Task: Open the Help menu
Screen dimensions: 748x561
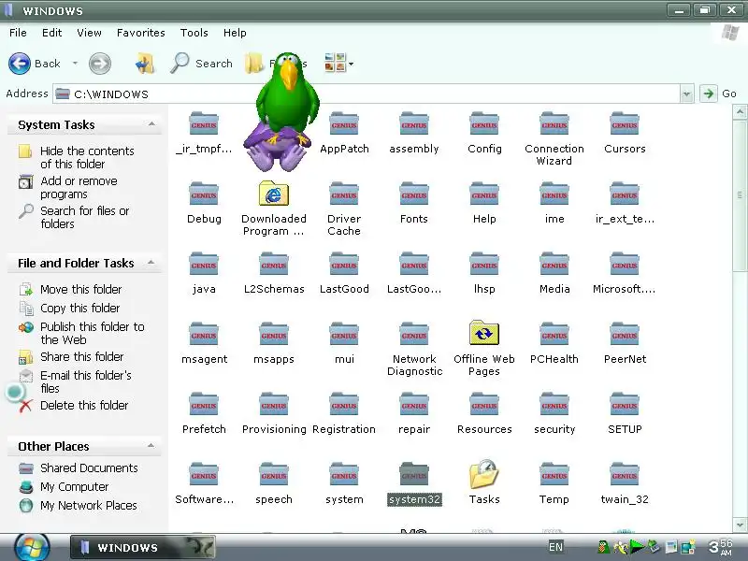Action: click(x=235, y=33)
